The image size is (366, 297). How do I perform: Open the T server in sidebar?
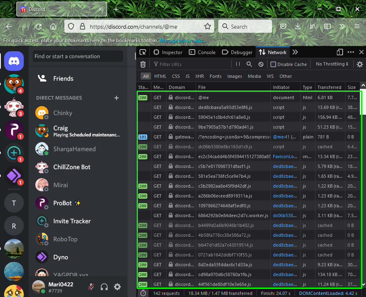(14, 203)
